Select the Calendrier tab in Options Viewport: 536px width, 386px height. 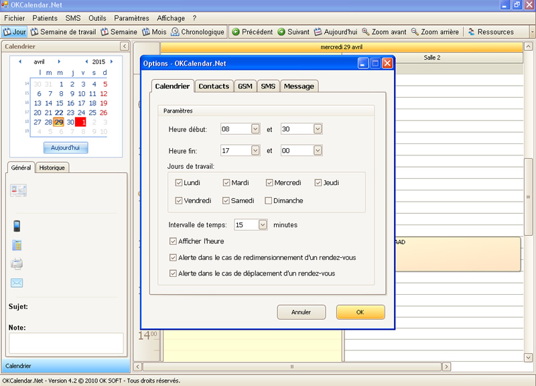tap(172, 86)
